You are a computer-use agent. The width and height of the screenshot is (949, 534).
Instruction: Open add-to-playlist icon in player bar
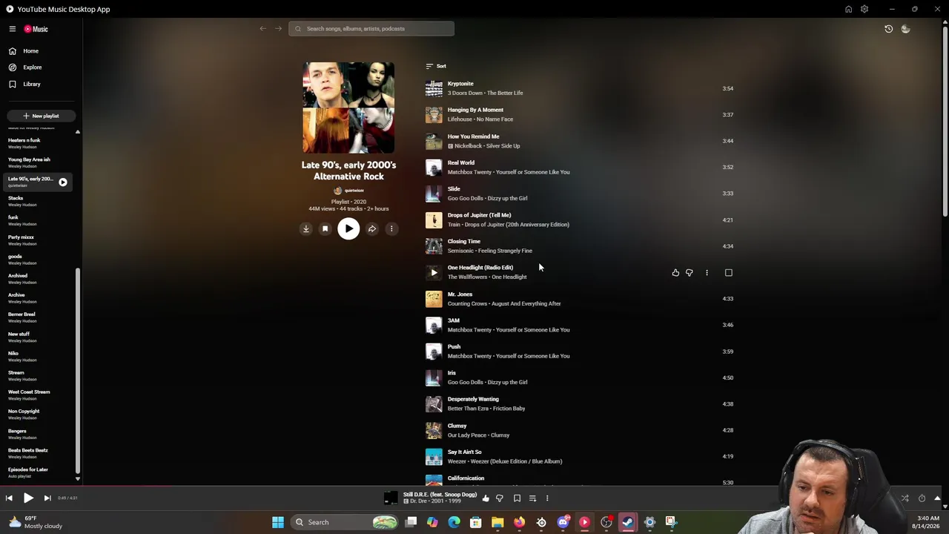tap(532, 498)
